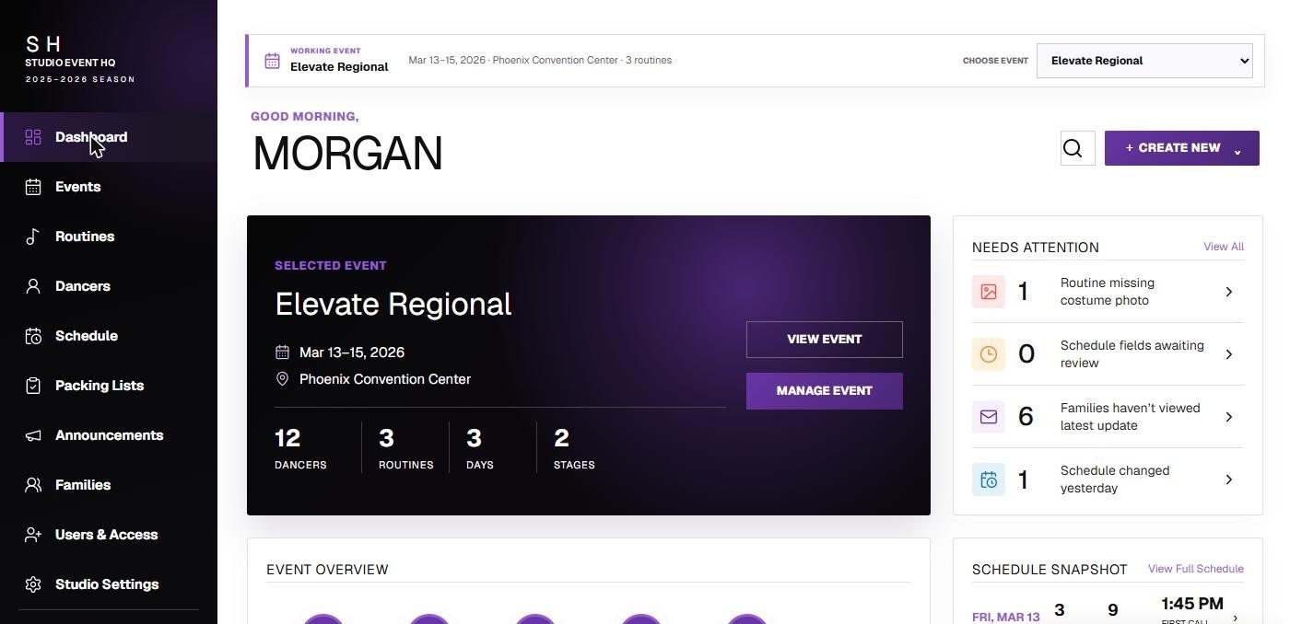This screenshot has width=1290, height=624.
Task: Click the location pin beside Phoenix Convention Center
Action: pyautogui.click(x=282, y=379)
